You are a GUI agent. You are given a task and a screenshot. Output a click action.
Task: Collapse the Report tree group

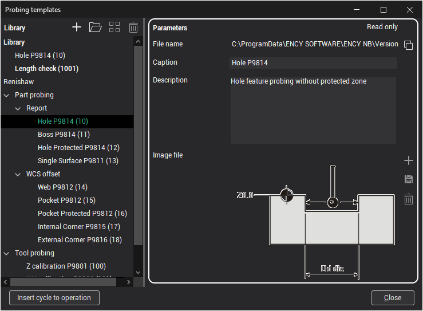(x=18, y=108)
